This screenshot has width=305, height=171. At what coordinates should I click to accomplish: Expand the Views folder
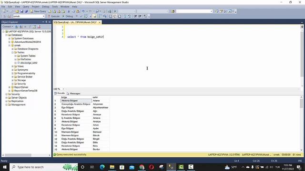pos(12,66)
